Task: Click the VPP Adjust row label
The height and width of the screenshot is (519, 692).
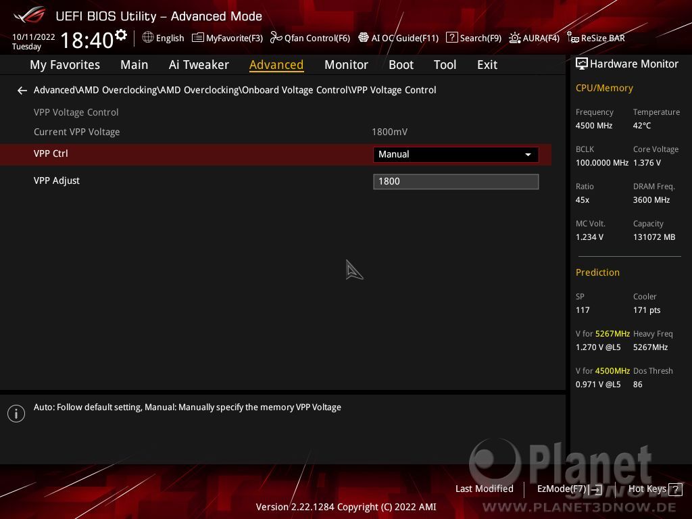Action: 57,180
